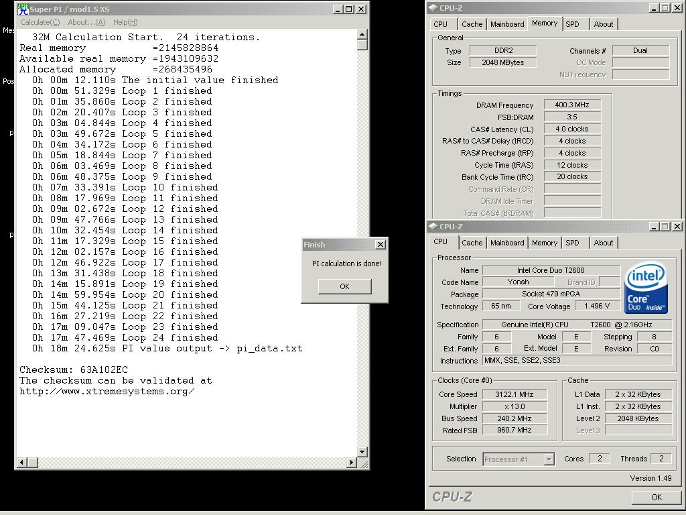Viewport: 686px width, 515px height.
Task: Open the About menu in Super PI
Action: 86,22
